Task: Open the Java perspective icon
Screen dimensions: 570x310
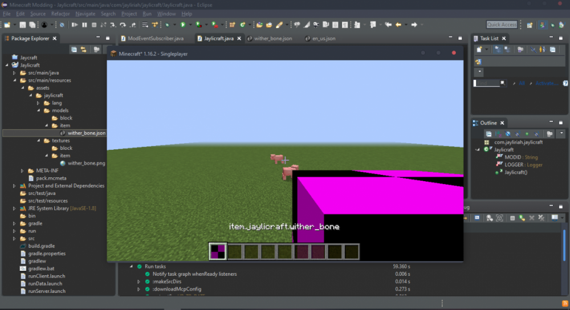Action: [543, 25]
